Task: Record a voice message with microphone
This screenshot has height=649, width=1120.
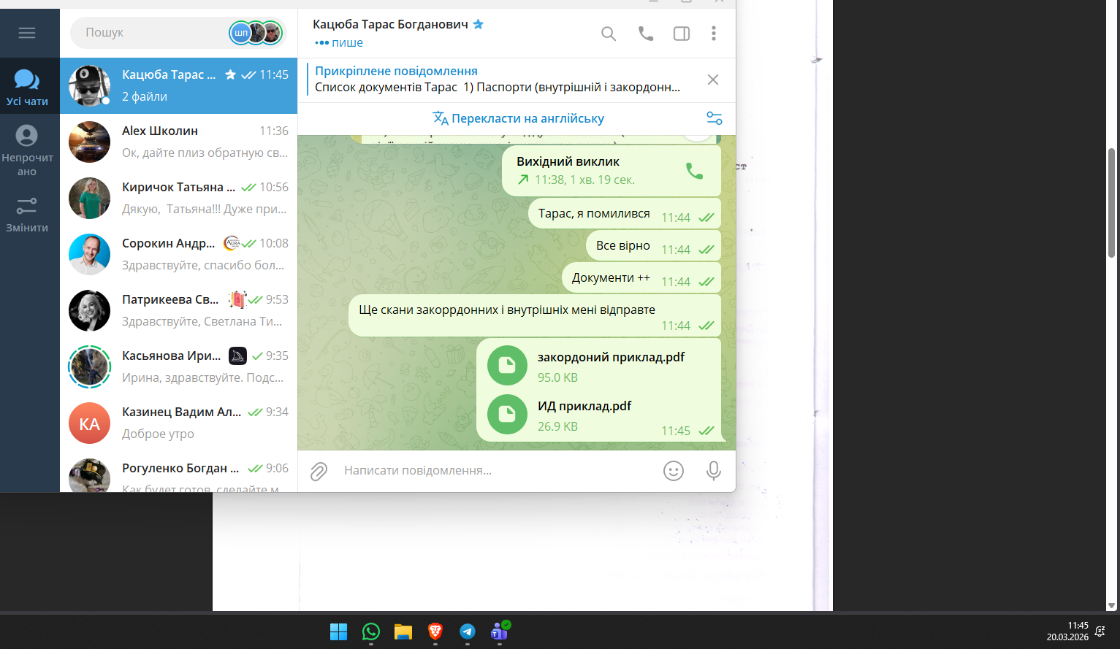Action: tap(714, 471)
